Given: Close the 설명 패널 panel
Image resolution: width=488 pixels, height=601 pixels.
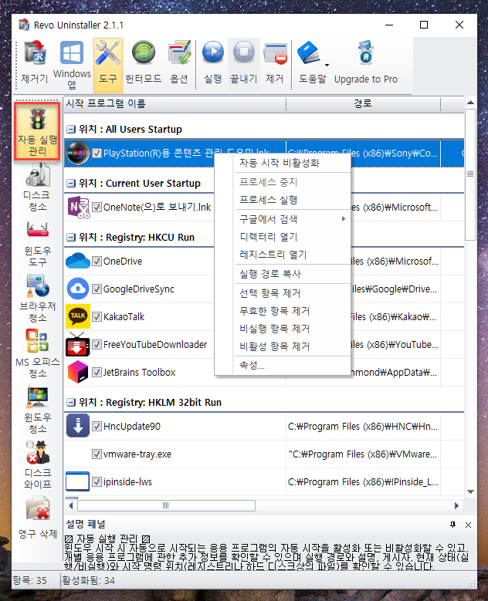Looking at the screenshot, I should pyautogui.click(x=468, y=525).
